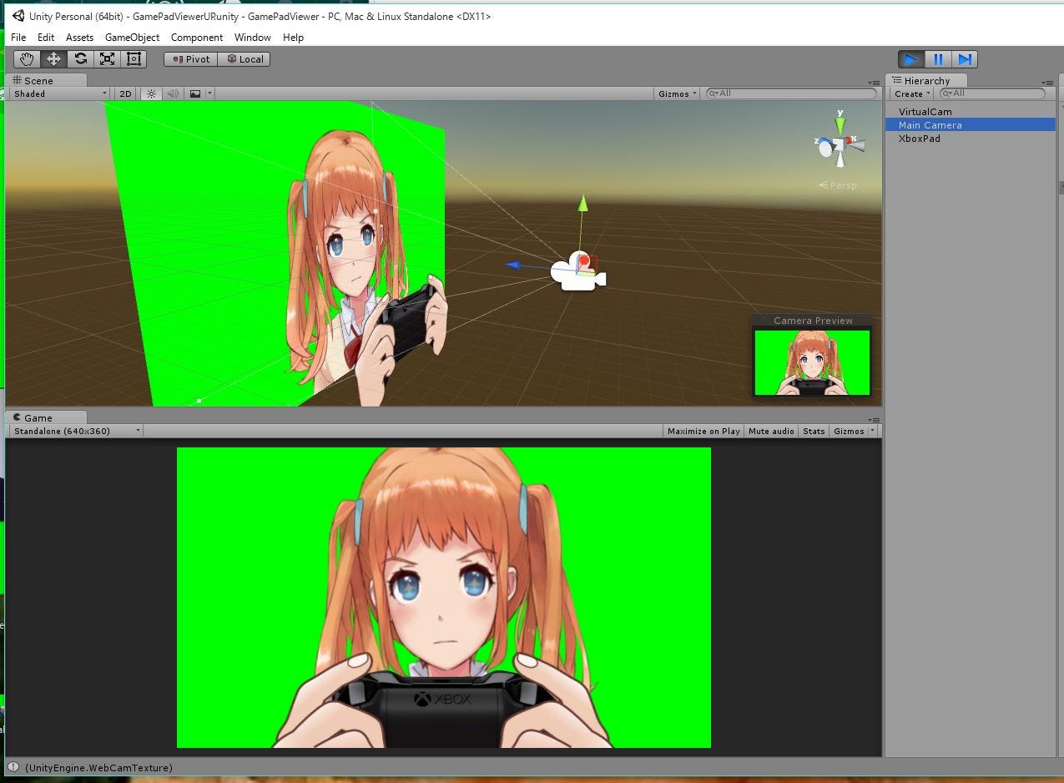Open the Scene effects dropdown arrow

coord(209,93)
